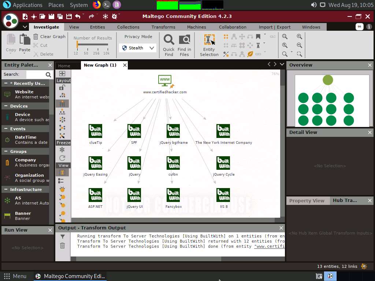Click the Zoom Out magnifier icon
This screenshot has height=281, width=375.
point(299,45)
